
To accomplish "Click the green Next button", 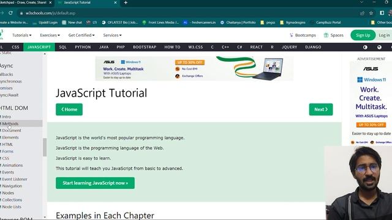I will tap(321, 109).
